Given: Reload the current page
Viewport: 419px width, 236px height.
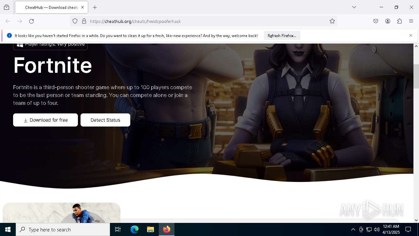Looking at the screenshot, I should click(31, 21).
